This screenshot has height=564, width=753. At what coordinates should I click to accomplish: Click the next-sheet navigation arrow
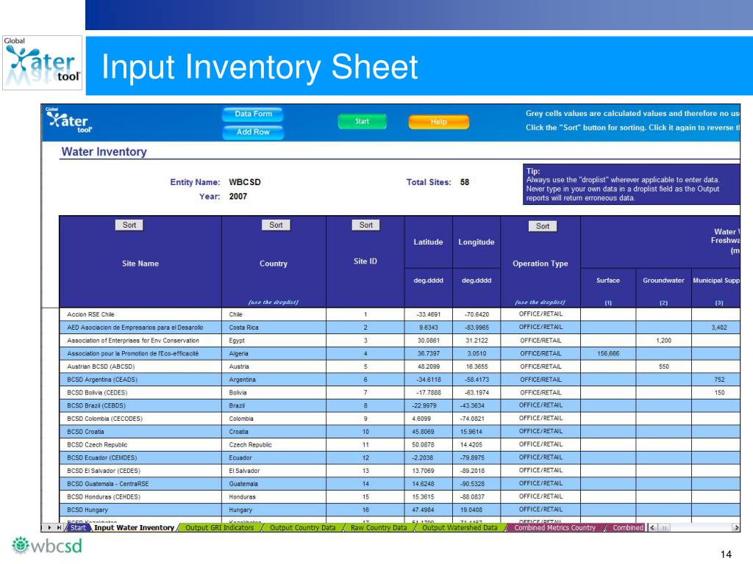coord(49,527)
